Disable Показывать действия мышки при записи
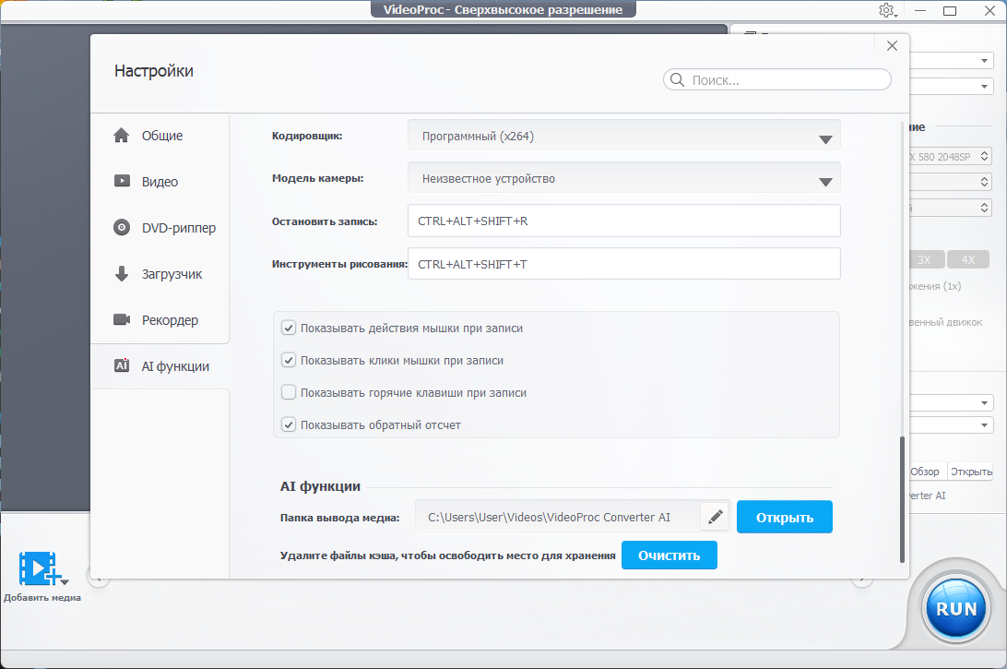 click(x=289, y=328)
